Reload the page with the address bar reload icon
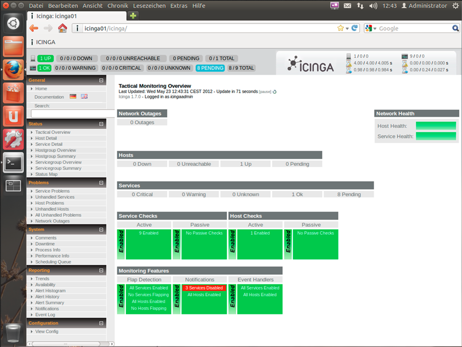Screen dimensions: 462x347 click(x=355, y=28)
